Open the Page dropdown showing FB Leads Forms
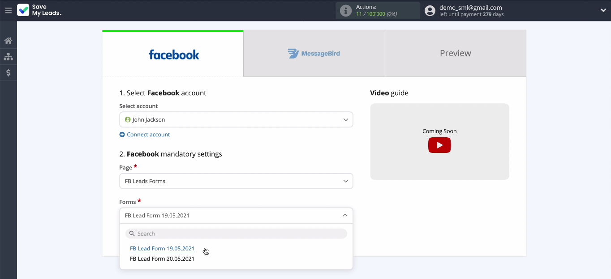Image resolution: width=611 pixels, height=279 pixels. tap(236, 181)
